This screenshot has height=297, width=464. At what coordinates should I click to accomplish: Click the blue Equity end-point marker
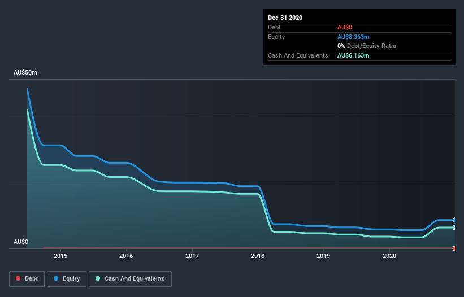tap(454, 220)
